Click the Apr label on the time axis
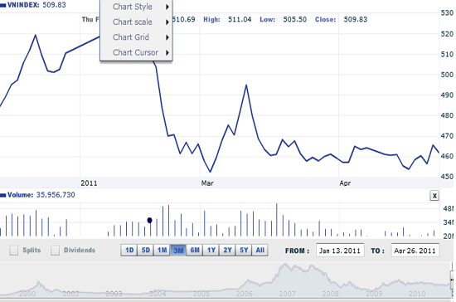456x302 pixels. click(x=345, y=183)
